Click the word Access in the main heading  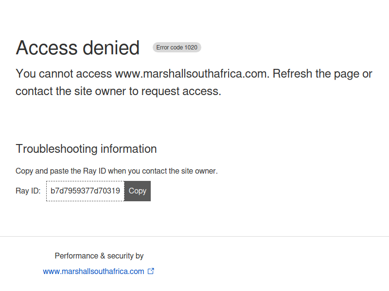tap(47, 48)
